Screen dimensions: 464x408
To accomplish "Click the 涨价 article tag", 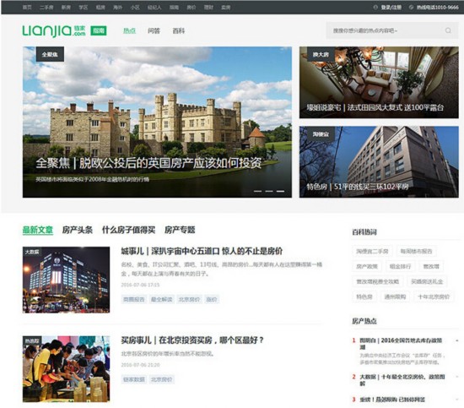I will [212, 299].
